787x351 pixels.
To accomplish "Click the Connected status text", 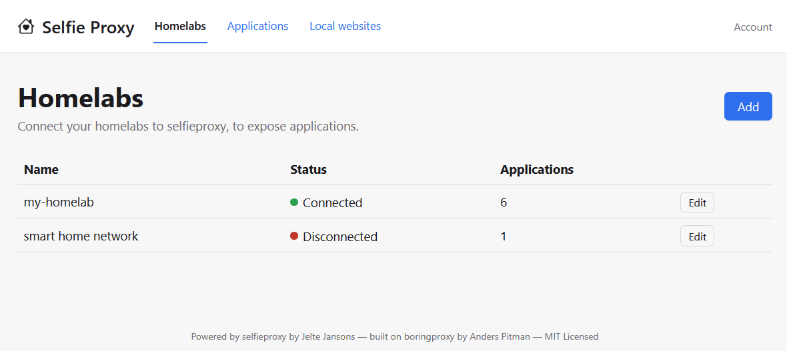I will [x=332, y=202].
